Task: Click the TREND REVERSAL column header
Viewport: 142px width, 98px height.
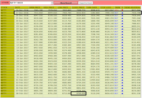Action: click(132, 7)
